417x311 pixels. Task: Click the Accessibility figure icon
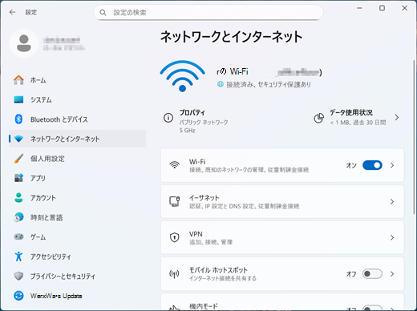pyautogui.click(x=18, y=256)
